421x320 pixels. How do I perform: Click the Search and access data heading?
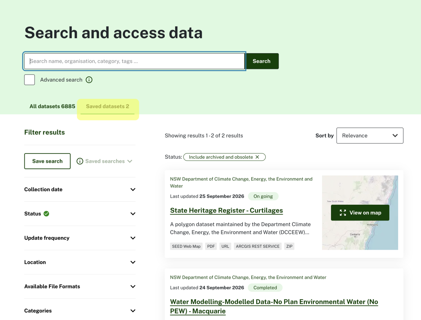tap(114, 33)
